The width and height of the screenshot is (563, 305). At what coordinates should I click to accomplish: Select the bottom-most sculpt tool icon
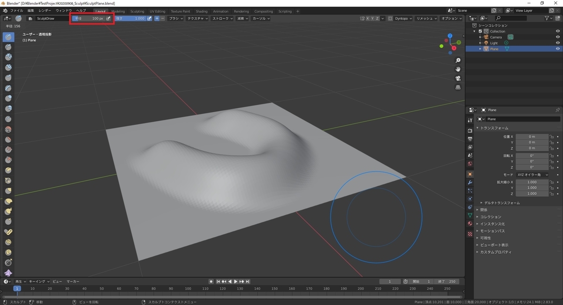click(8, 273)
